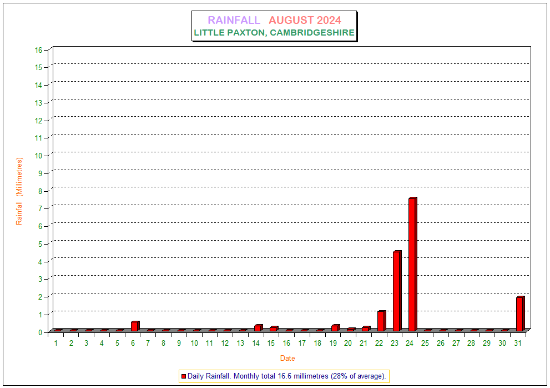This screenshot has height=388, width=550.
Task: Click the small rainfall bar for date 6
Action: [135, 326]
